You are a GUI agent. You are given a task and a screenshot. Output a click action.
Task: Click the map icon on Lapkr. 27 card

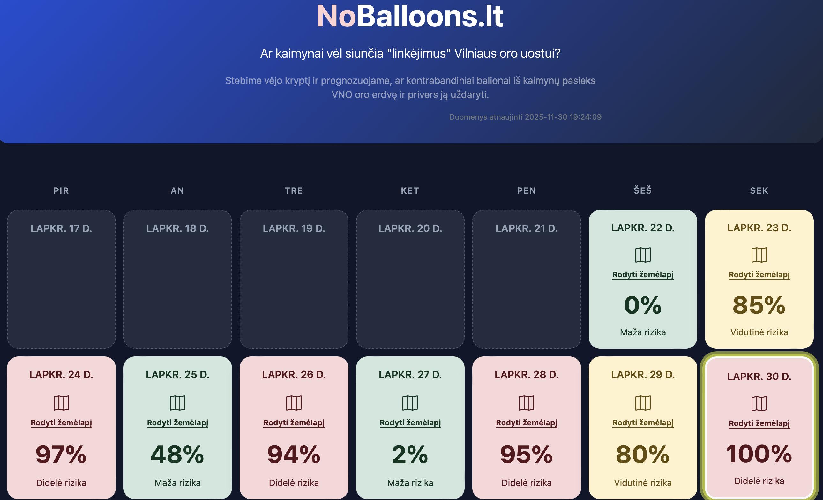(410, 403)
